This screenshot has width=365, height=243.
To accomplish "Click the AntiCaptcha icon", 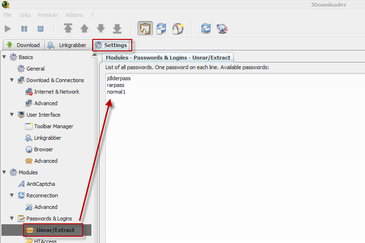I will [x=21, y=184].
